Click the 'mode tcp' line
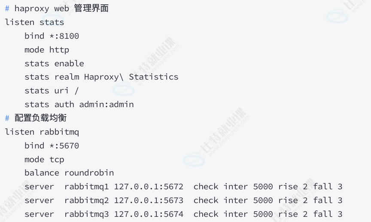This screenshot has height=222, width=371. (44, 159)
